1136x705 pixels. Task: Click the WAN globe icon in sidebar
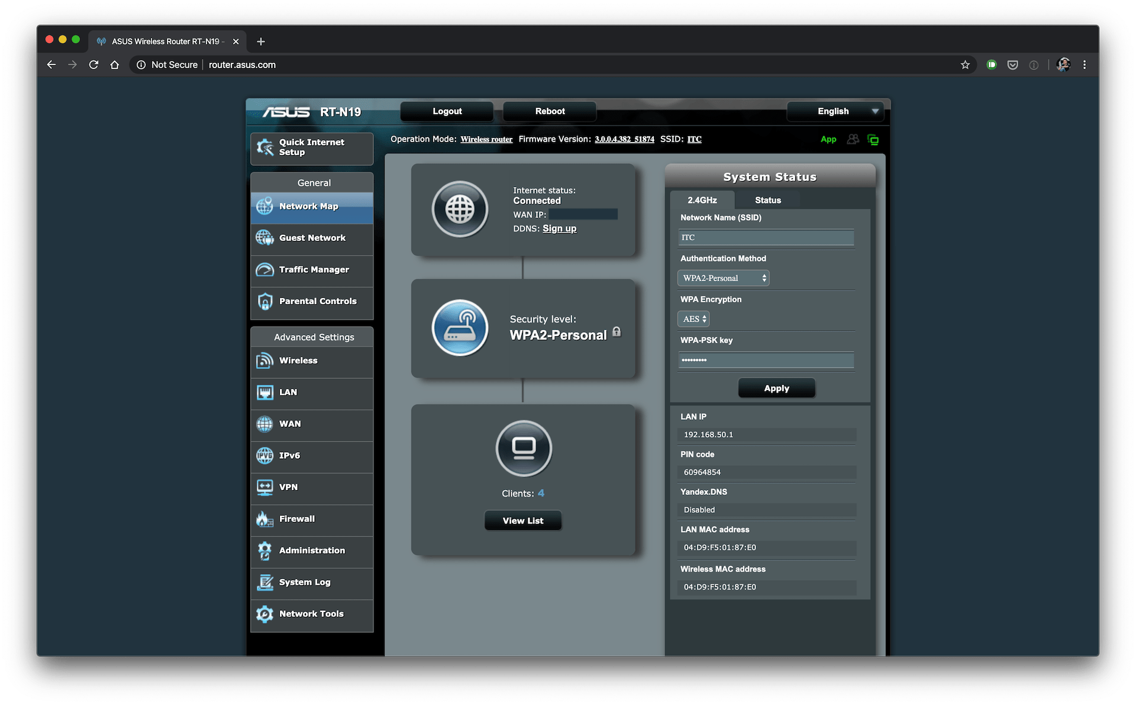(264, 424)
